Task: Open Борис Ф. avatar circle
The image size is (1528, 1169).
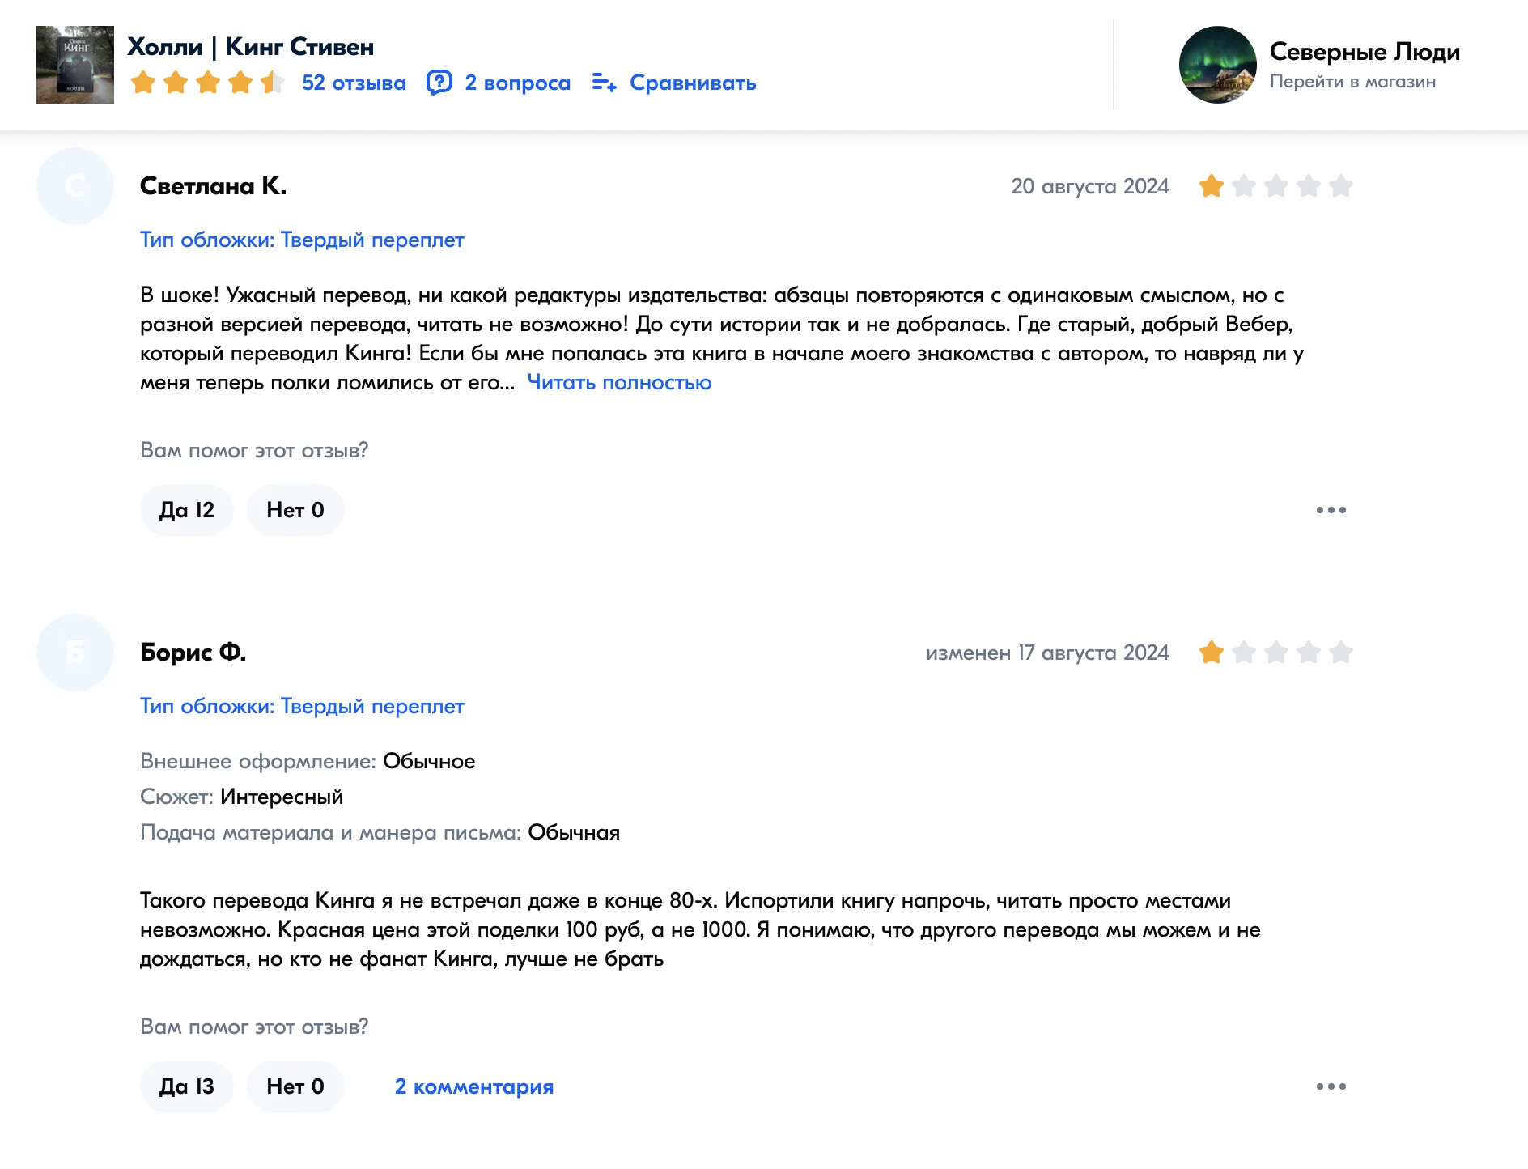Action: click(75, 653)
